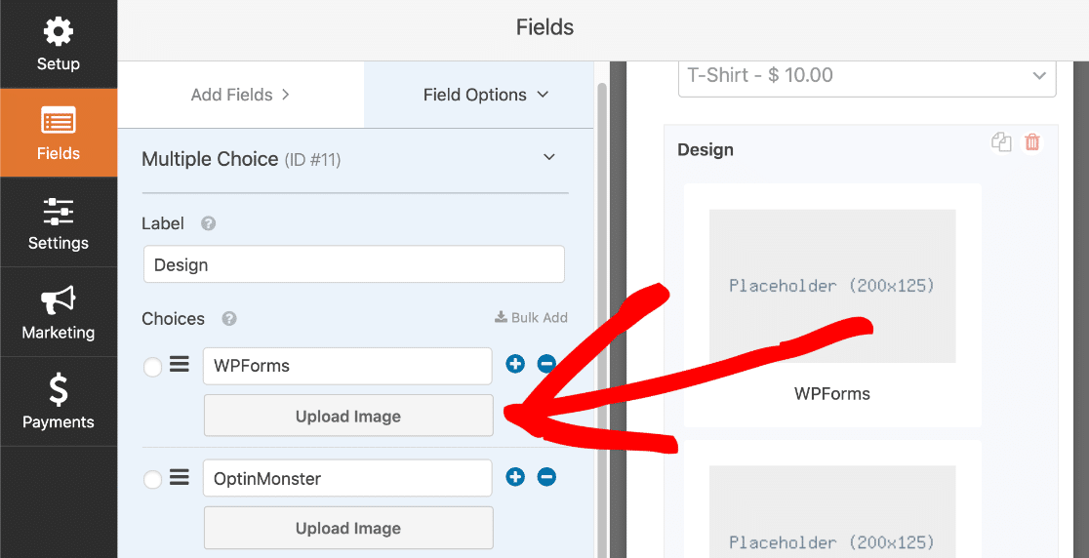1089x558 pixels.
Task: Open the T-Shirt - $ 10.00 dropdown
Action: (x=867, y=76)
